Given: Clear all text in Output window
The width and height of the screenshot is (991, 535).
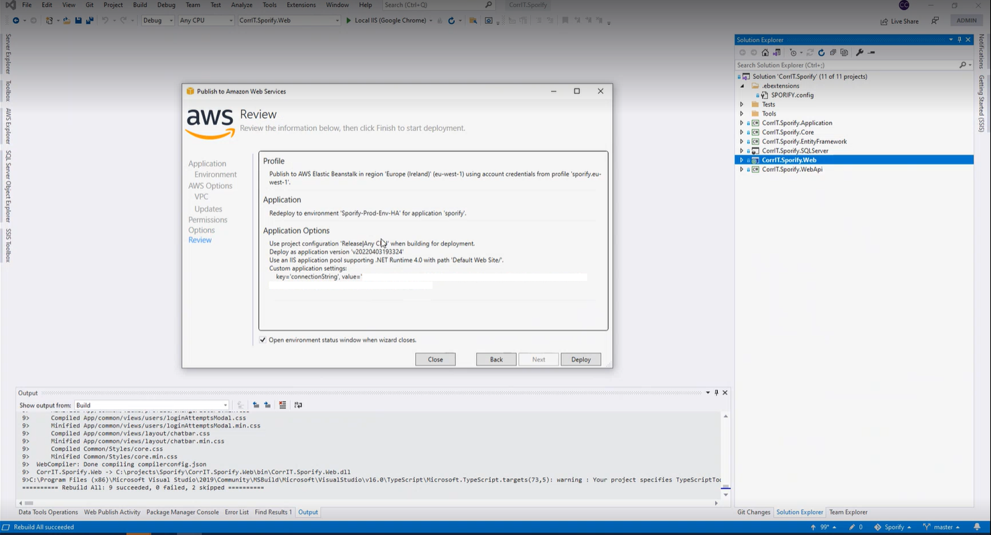Looking at the screenshot, I should pos(283,405).
